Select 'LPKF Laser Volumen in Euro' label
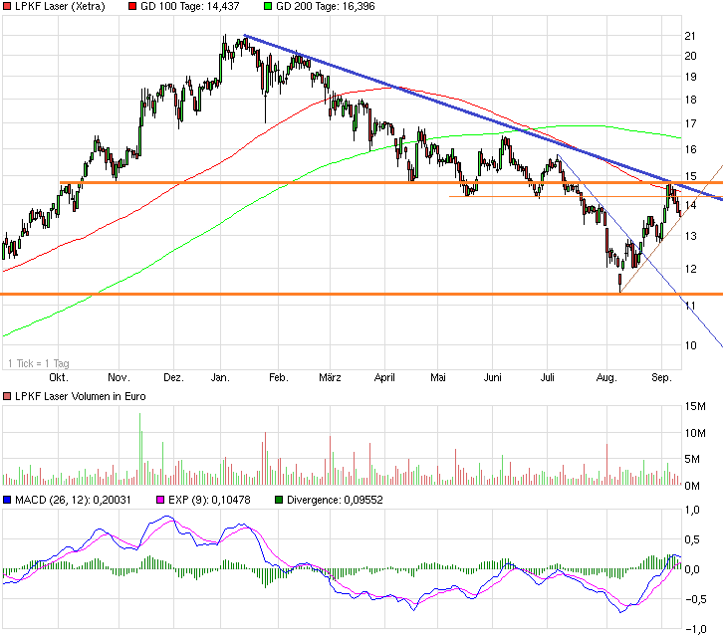 point(81,396)
